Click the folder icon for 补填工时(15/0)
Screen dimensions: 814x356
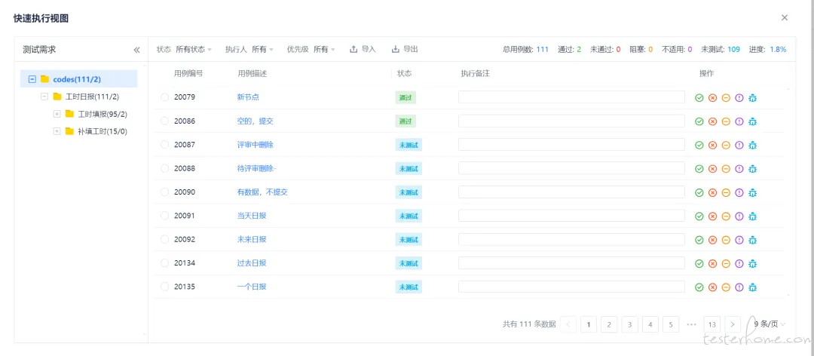click(x=69, y=131)
